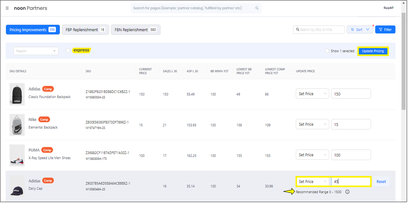Viewport: 408px width, 203px height.
Task: Enable the express filter checkbox
Action: [x=68, y=50]
